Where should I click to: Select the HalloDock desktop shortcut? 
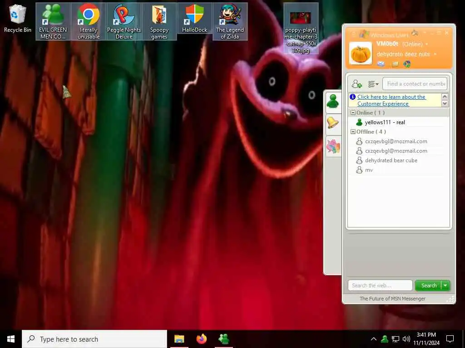pos(194,18)
